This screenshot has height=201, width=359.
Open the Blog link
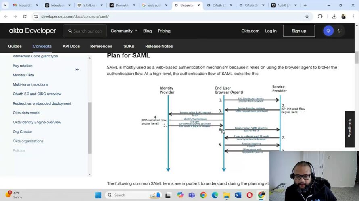pos(147,31)
